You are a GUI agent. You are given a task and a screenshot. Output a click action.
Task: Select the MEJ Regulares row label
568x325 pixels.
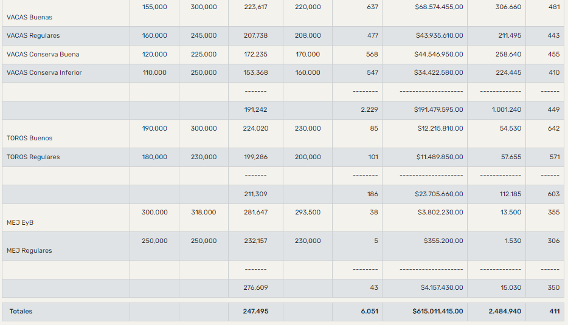pyautogui.click(x=29, y=250)
